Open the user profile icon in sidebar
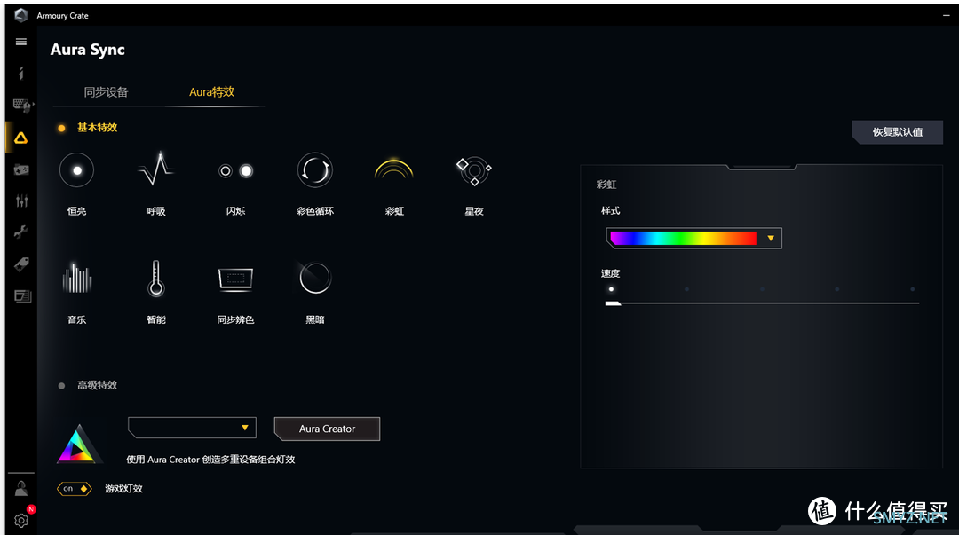This screenshot has height=535, width=959. click(x=20, y=488)
